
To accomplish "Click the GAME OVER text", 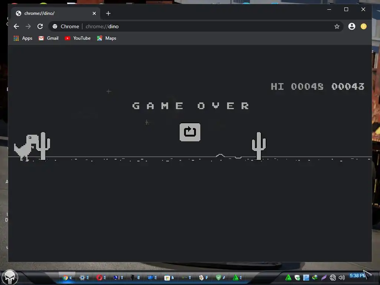I will (x=190, y=106).
